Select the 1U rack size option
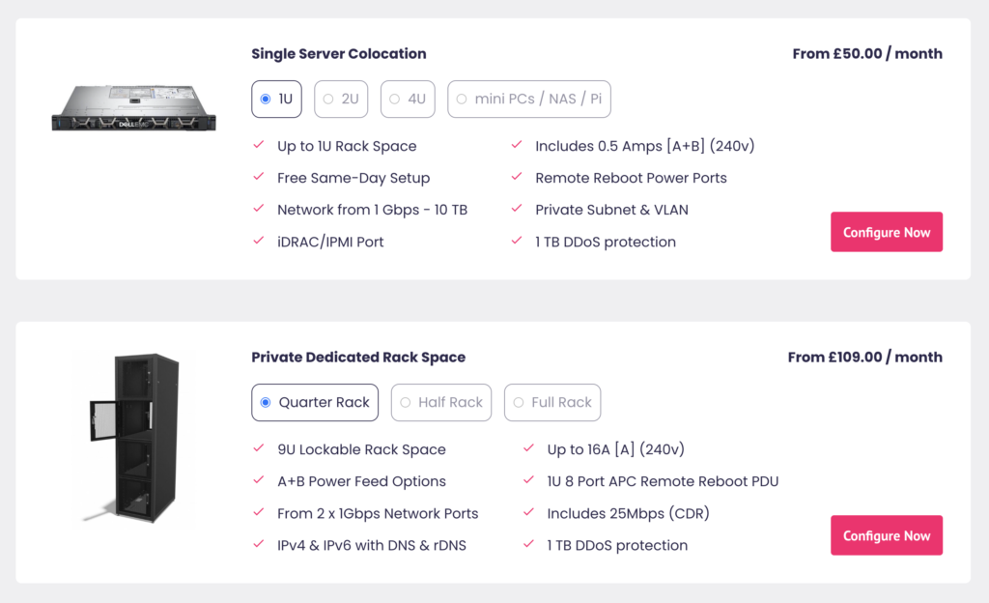This screenshot has width=989, height=603. [x=276, y=99]
